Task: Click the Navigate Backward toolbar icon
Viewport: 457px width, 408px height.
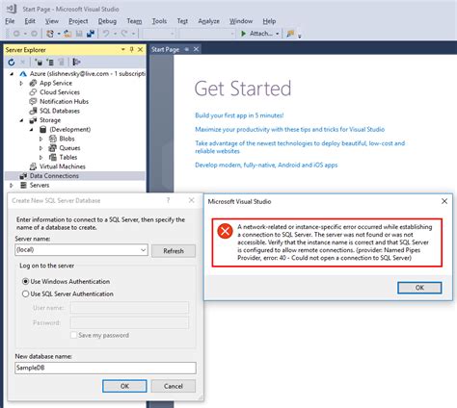Action: [x=16, y=34]
